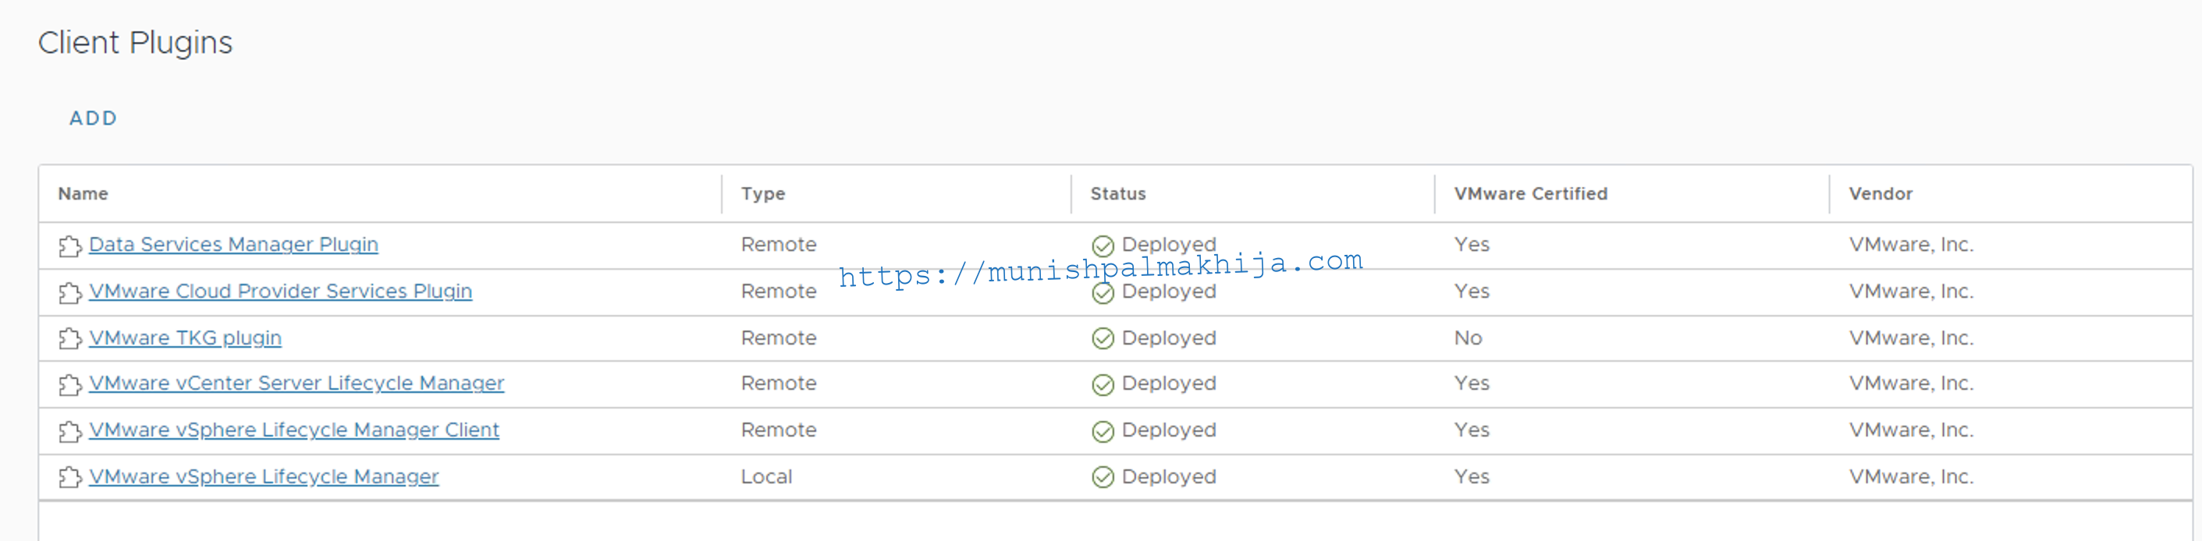The height and width of the screenshot is (541, 2202).
Task: Open the VMware TKG plugin link
Action: coord(186,339)
